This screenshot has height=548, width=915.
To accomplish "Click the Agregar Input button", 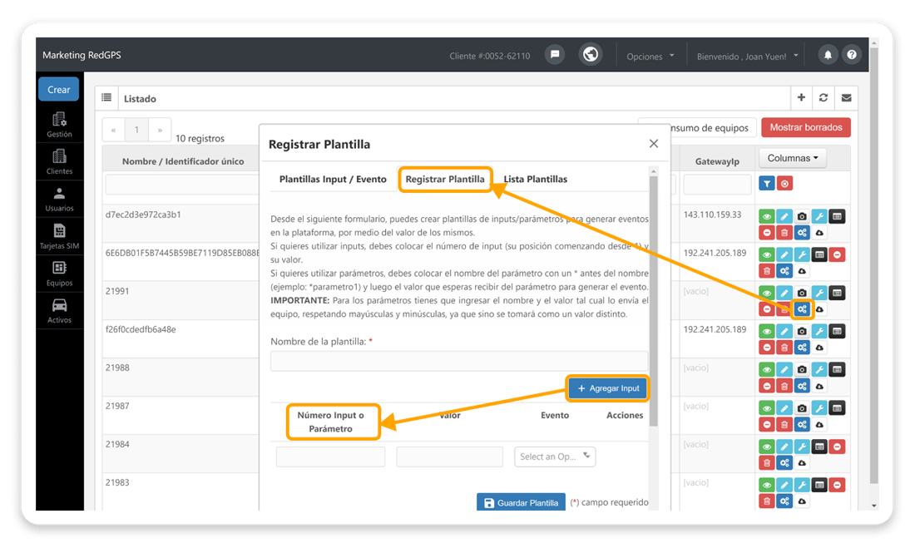I will (607, 388).
